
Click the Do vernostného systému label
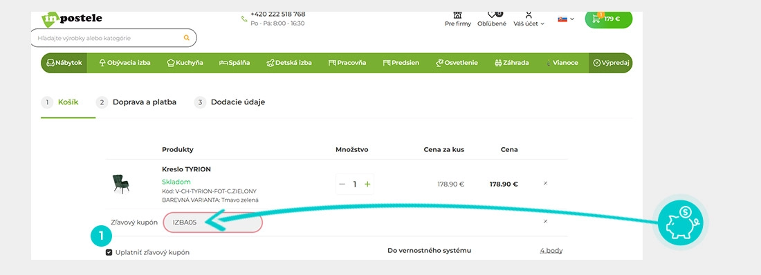coord(429,251)
